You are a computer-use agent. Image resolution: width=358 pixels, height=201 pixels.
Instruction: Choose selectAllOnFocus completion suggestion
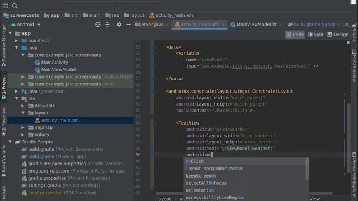244,183
